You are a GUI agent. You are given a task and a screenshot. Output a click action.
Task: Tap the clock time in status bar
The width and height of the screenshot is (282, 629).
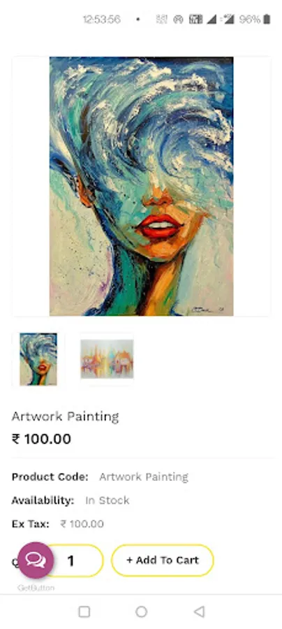(x=102, y=19)
